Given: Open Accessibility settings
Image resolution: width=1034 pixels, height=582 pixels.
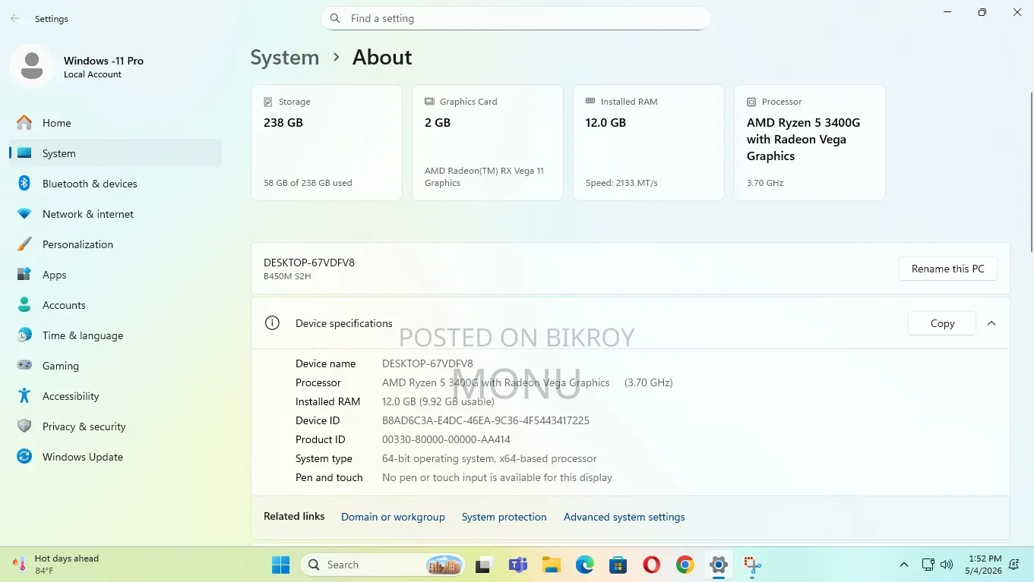Looking at the screenshot, I should (115, 396).
